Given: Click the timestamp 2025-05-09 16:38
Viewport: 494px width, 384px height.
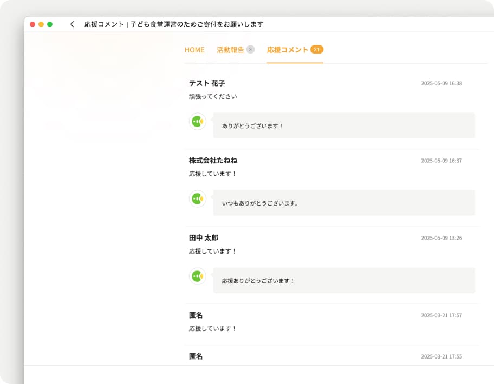Looking at the screenshot, I should click(441, 83).
